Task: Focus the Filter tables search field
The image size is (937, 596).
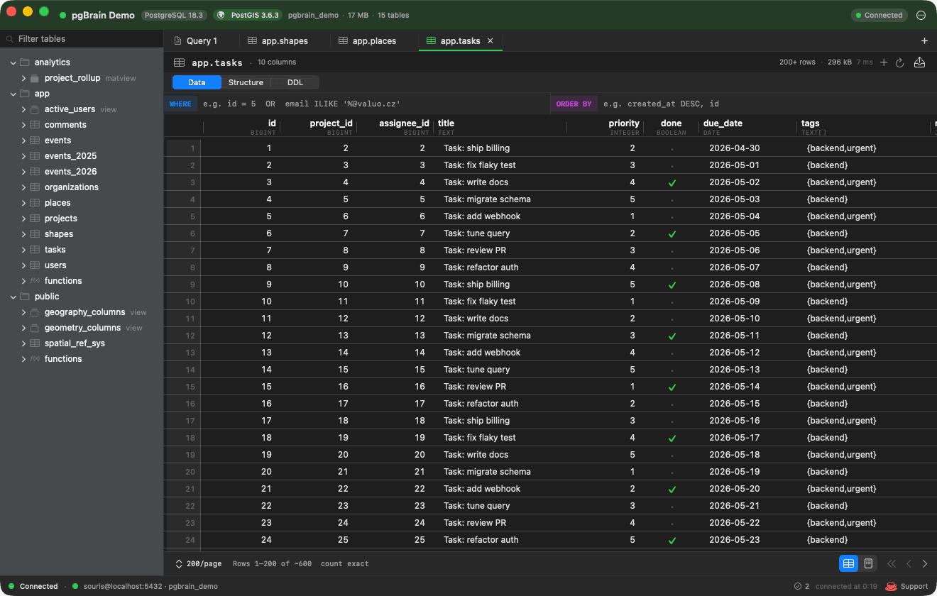Action: click(82, 39)
